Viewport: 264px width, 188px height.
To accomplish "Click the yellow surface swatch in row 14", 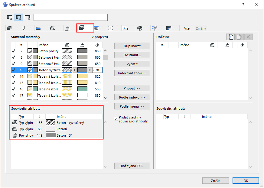I will tap(82, 76).
